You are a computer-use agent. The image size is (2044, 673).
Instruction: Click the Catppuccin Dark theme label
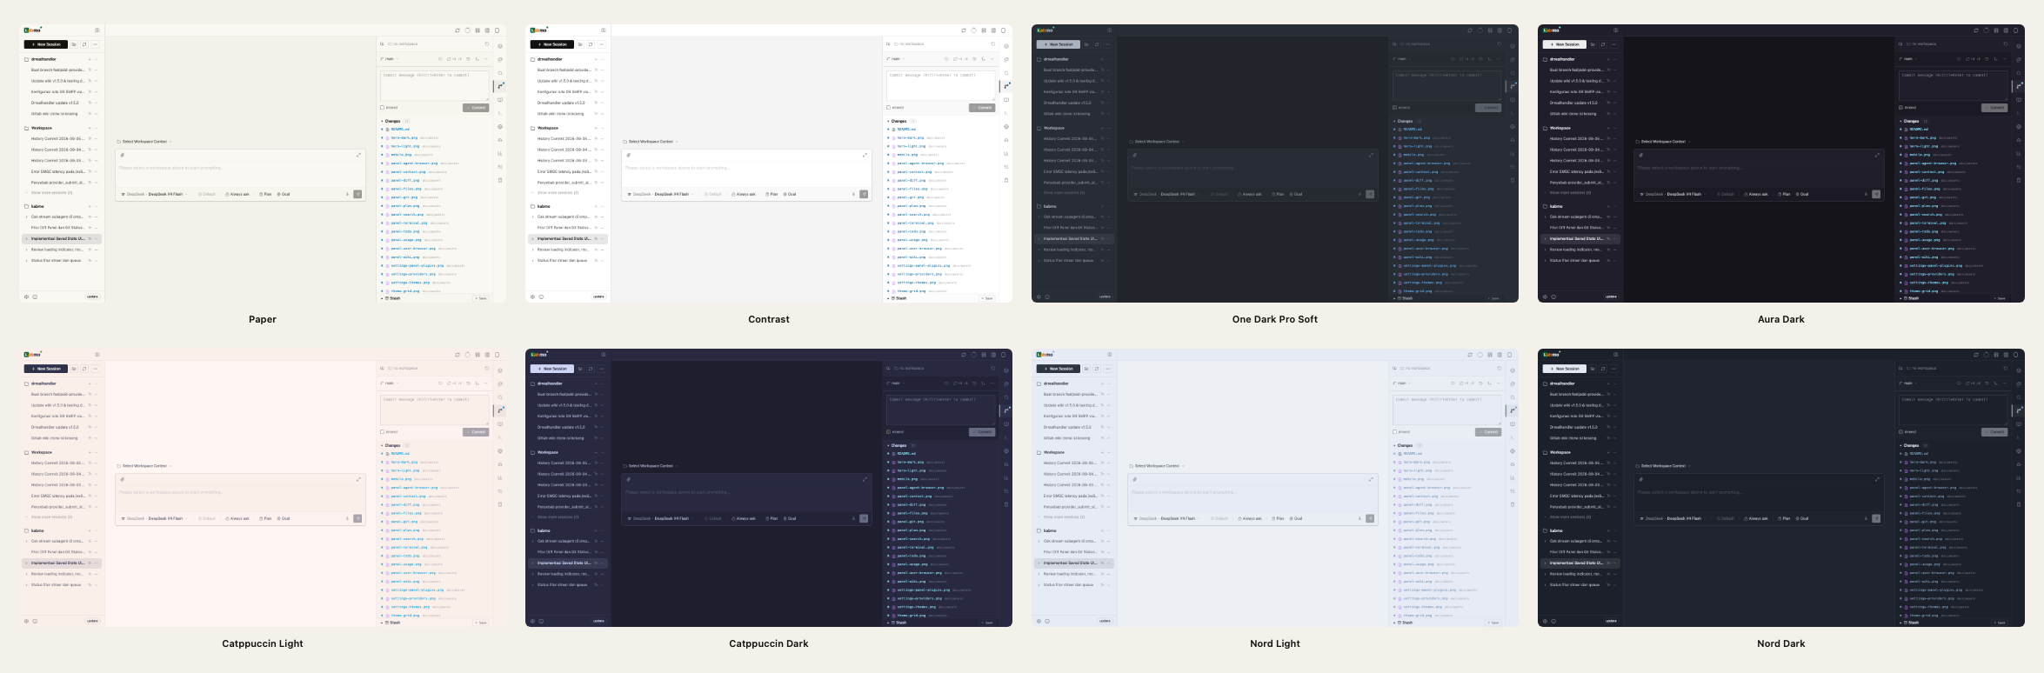coord(769,643)
